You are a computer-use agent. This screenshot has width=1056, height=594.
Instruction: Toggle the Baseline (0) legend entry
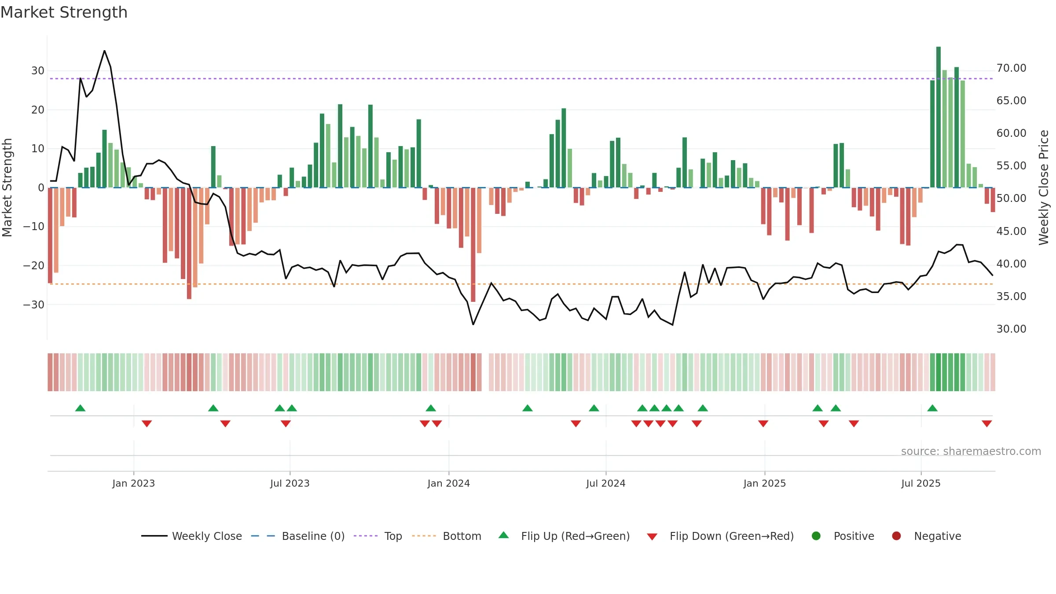pyautogui.click(x=298, y=536)
